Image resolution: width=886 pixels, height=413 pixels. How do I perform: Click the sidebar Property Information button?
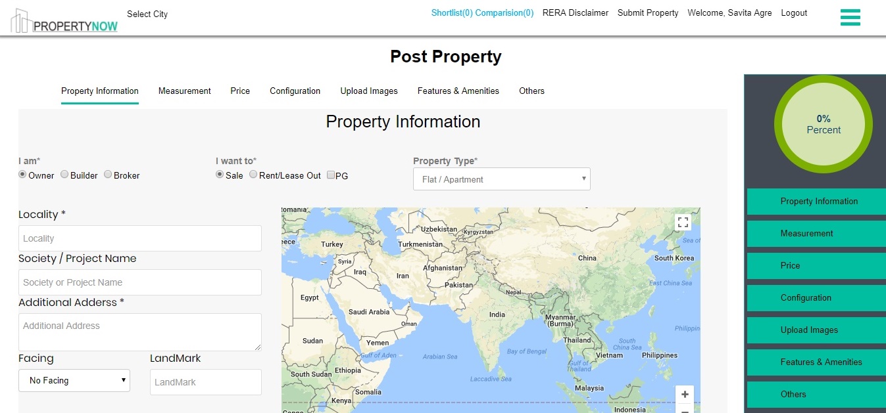tap(816, 202)
